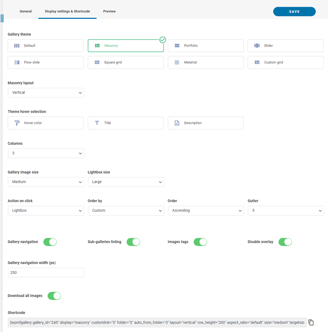This screenshot has width=328, height=332.
Task: Click the Gallery navigation width input field
Action: [x=46, y=273]
